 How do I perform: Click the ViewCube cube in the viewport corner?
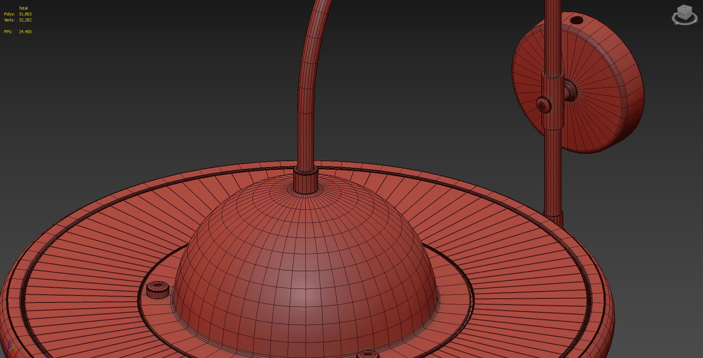(685, 12)
